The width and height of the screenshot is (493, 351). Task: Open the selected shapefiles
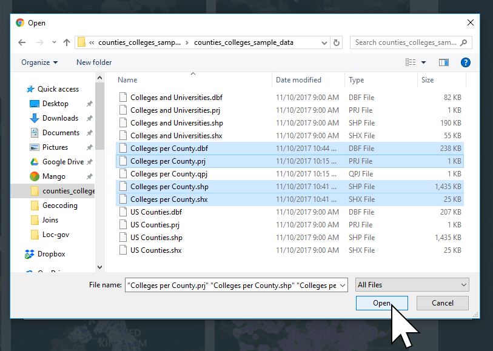[381, 303]
